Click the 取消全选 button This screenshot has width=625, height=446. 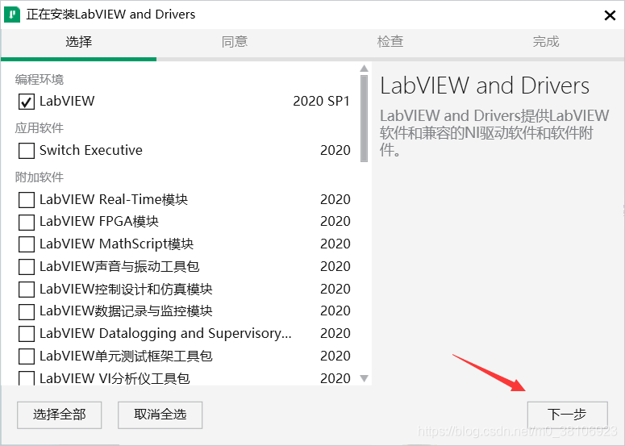[160, 415]
